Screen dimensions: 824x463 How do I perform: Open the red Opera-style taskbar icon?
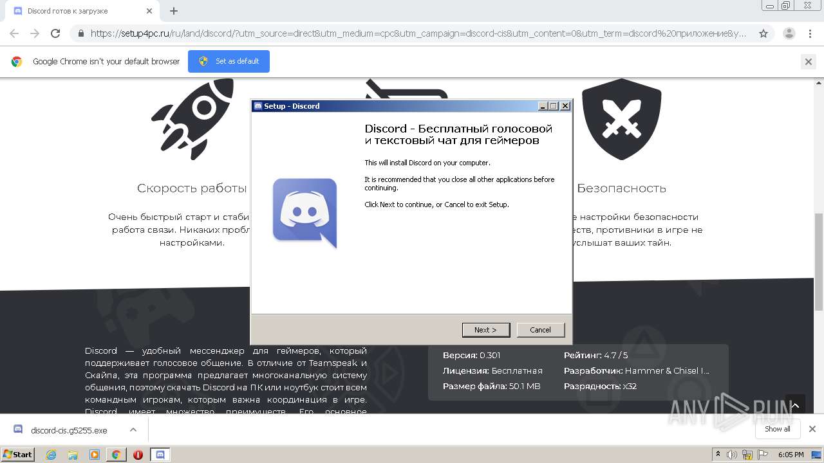tap(138, 455)
